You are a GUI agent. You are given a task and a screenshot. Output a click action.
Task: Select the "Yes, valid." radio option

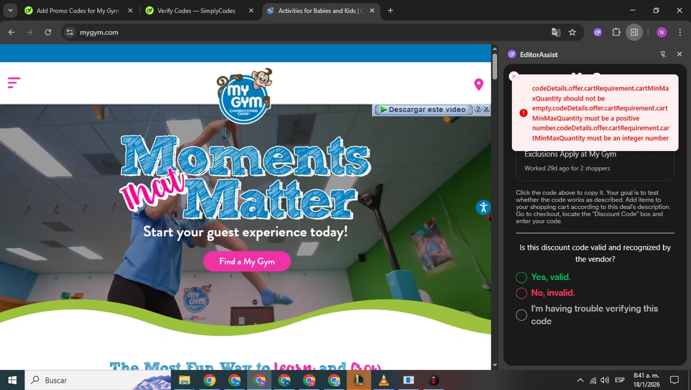coord(521,277)
